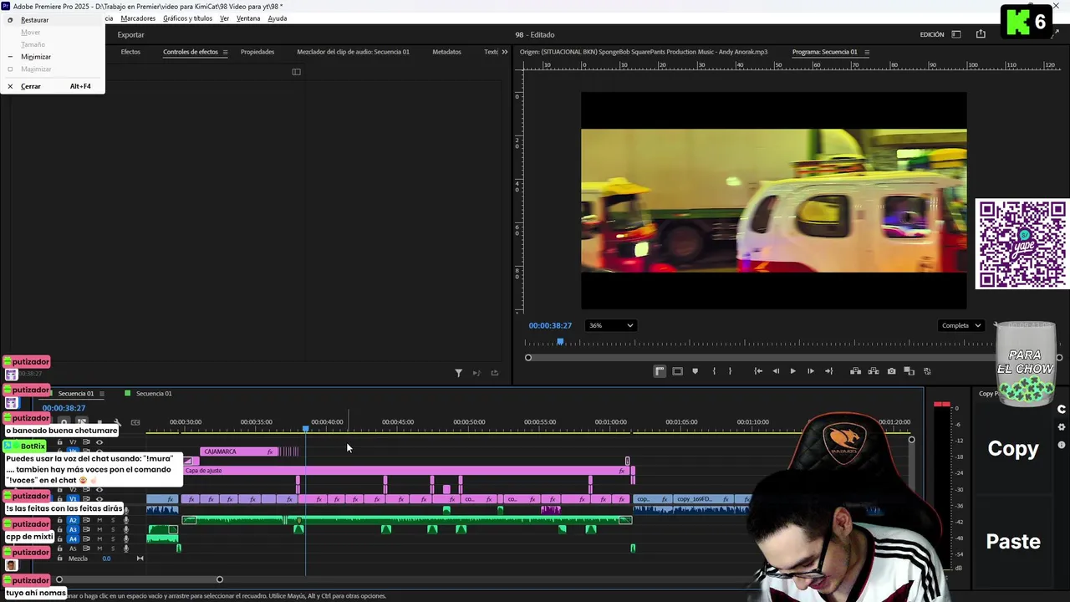1070x602 pixels.
Task: Open the Ver menu
Action: (x=224, y=18)
